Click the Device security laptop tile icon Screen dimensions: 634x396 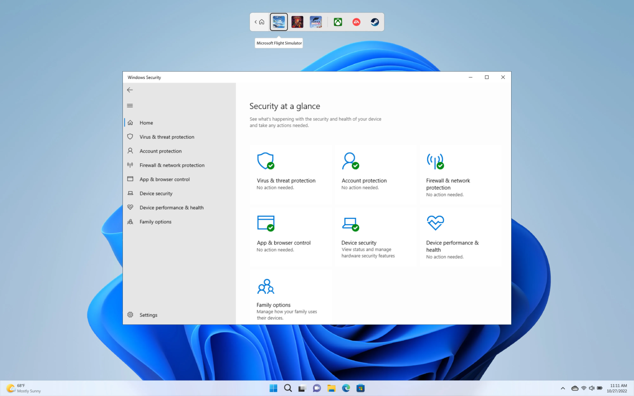click(x=351, y=224)
